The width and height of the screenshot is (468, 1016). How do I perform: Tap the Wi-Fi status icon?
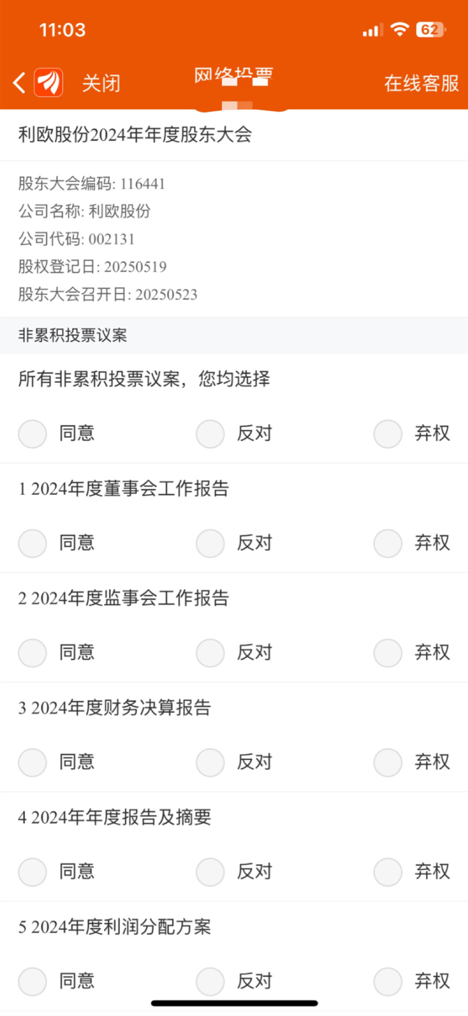click(400, 29)
